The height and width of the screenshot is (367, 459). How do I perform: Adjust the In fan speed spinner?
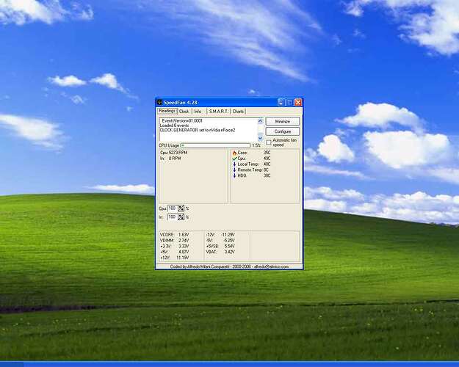coord(181,217)
